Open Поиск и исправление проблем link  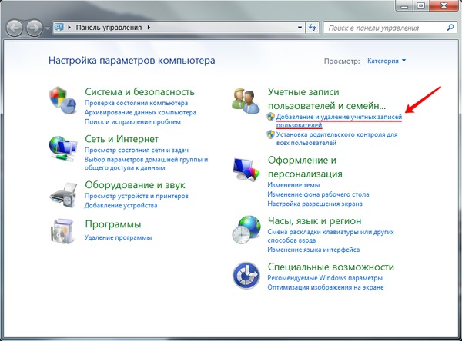tap(132, 121)
